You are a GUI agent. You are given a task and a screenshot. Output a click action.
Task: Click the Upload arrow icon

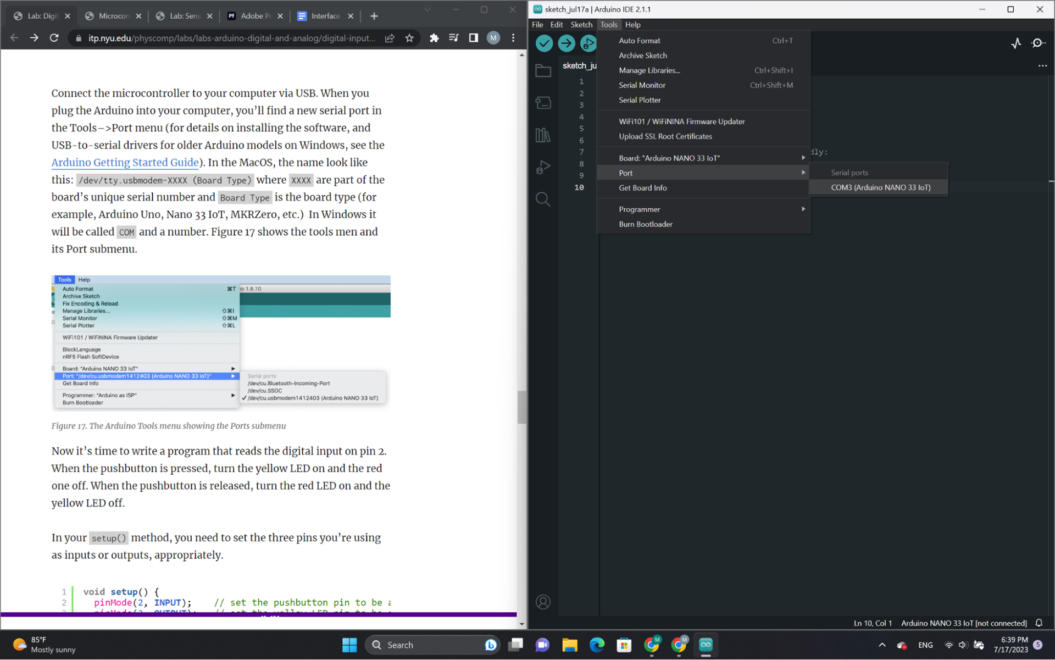[x=566, y=43]
